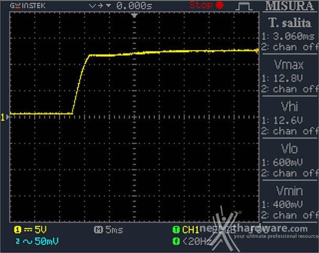Click the horizontal position arrow icon
This screenshot has width=319, height=253.
(100, 6)
